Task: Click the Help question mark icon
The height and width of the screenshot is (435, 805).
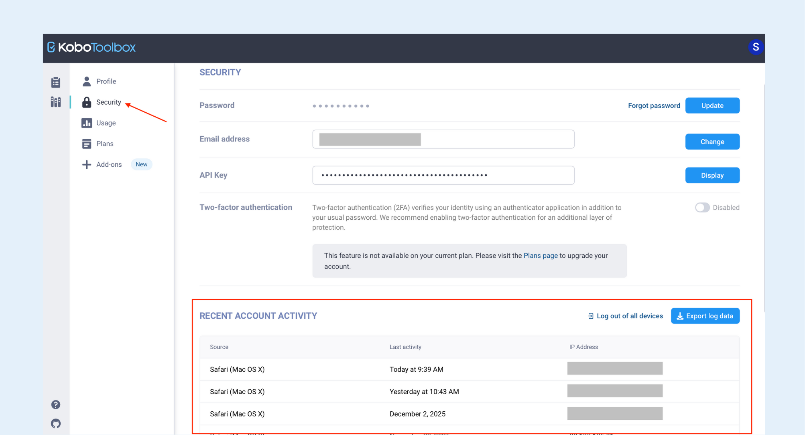Action: 56,405
